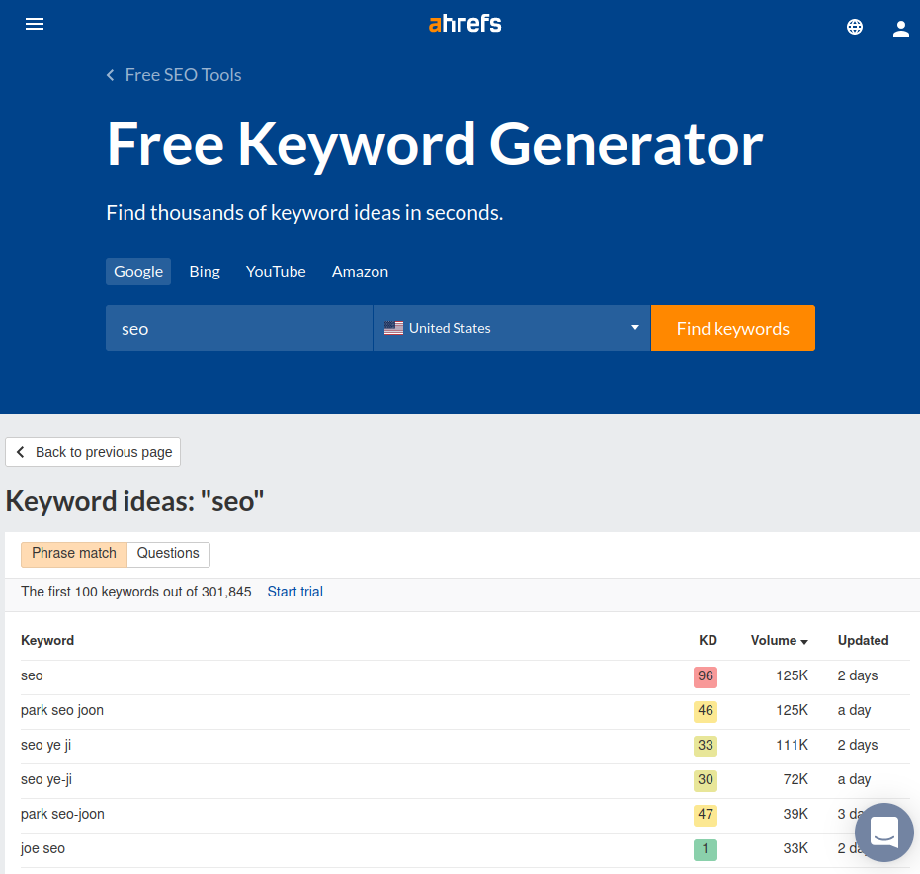Click the 111K volume value
Viewport: 920px width, 874px height.
click(x=793, y=745)
